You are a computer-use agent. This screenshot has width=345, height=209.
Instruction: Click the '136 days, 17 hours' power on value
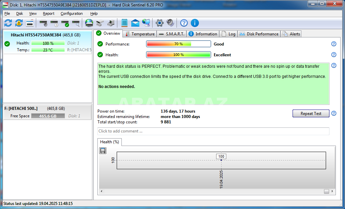(x=178, y=111)
